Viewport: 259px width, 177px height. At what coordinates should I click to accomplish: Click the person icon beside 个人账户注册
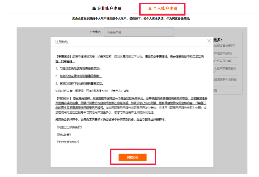pyautogui.click(x=150, y=9)
